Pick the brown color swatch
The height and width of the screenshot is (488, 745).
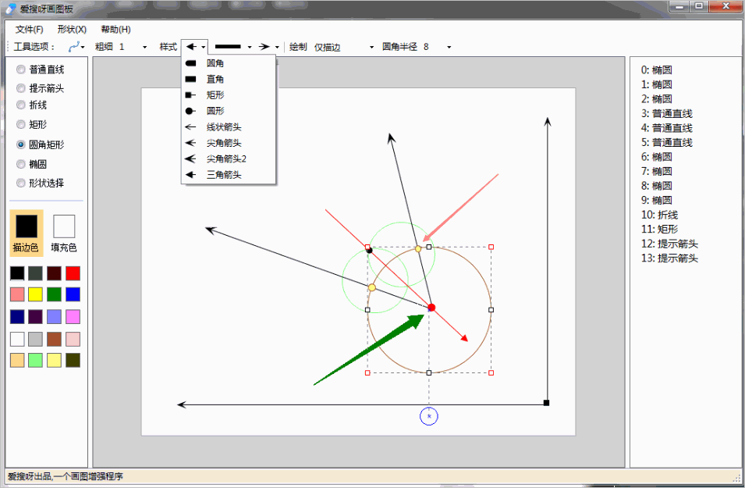pos(54,339)
